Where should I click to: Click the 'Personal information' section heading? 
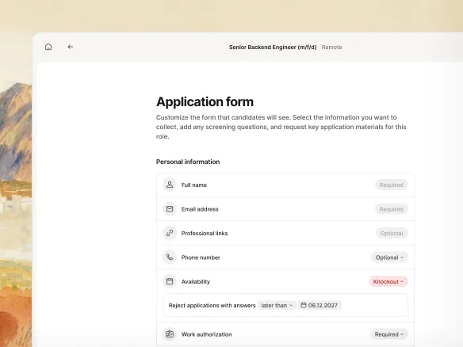click(188, 162)
